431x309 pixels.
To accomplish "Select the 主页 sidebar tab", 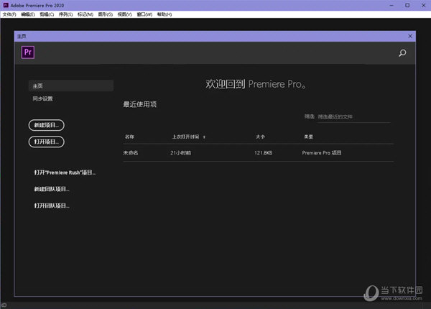I will click(70, 86).
